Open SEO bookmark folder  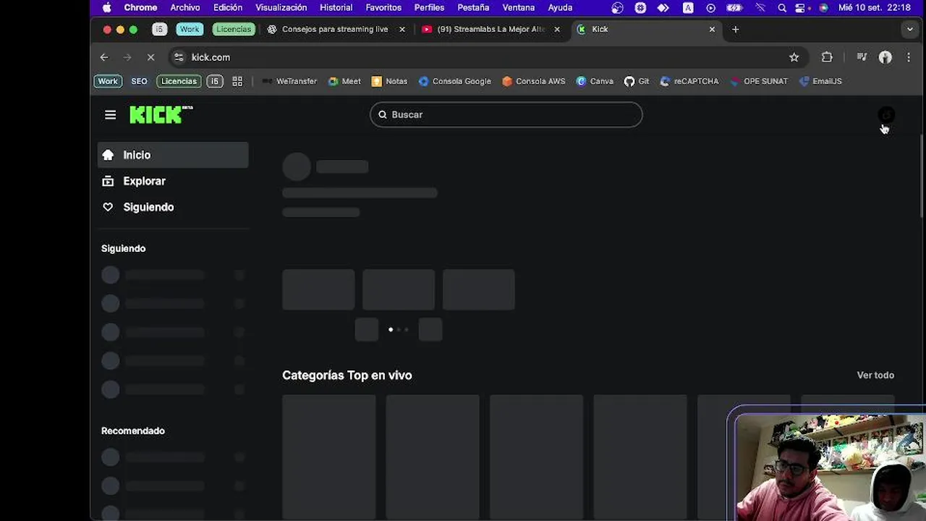click(x=139, y=81)
